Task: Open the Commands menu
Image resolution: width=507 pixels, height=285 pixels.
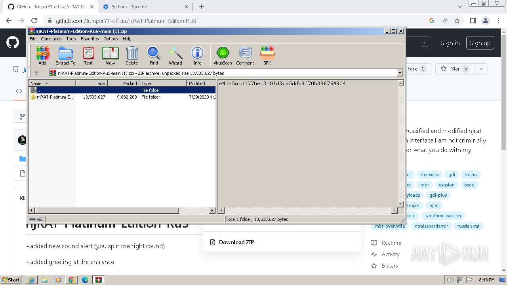Action: pos(51,39)
